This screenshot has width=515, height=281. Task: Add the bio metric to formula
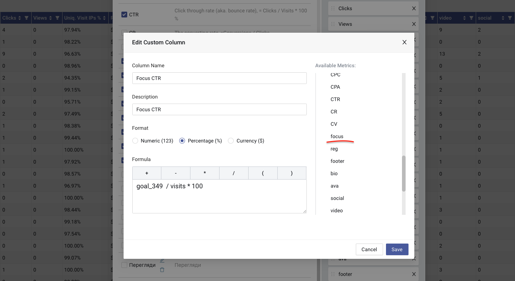(334, 173)
